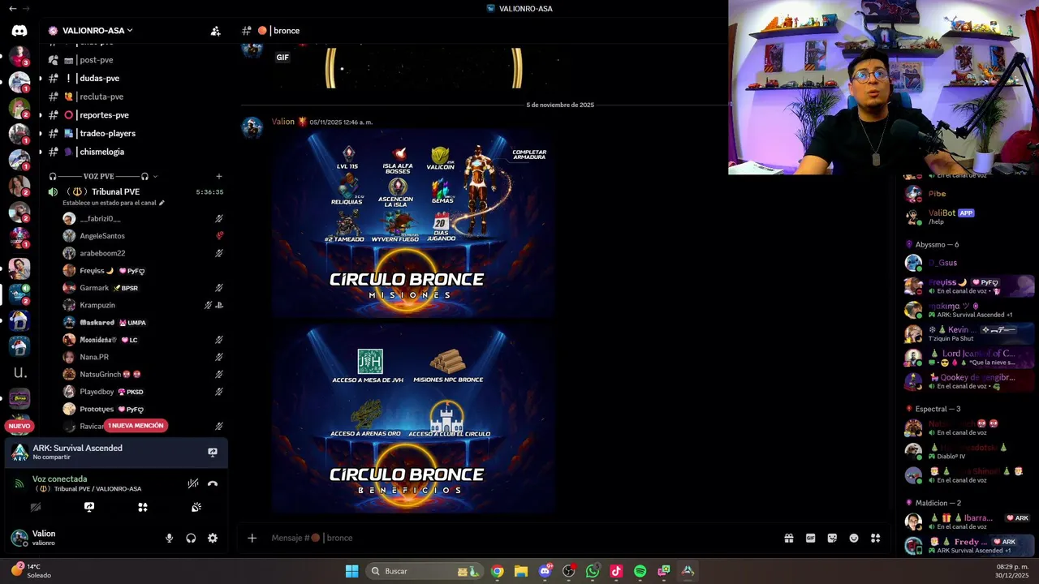Expand the chismelogia channel threads arrow

(x=40, y=152)
